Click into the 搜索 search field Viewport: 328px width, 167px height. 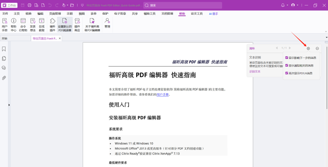pyautogui.click(x=183, y=5)
